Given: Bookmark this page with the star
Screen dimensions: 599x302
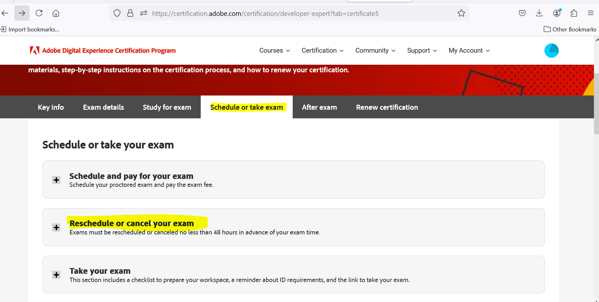Looking at the screenshot, I should pos(461,13).
